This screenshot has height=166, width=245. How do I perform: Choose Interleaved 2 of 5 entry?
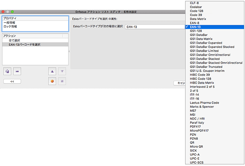215,87
